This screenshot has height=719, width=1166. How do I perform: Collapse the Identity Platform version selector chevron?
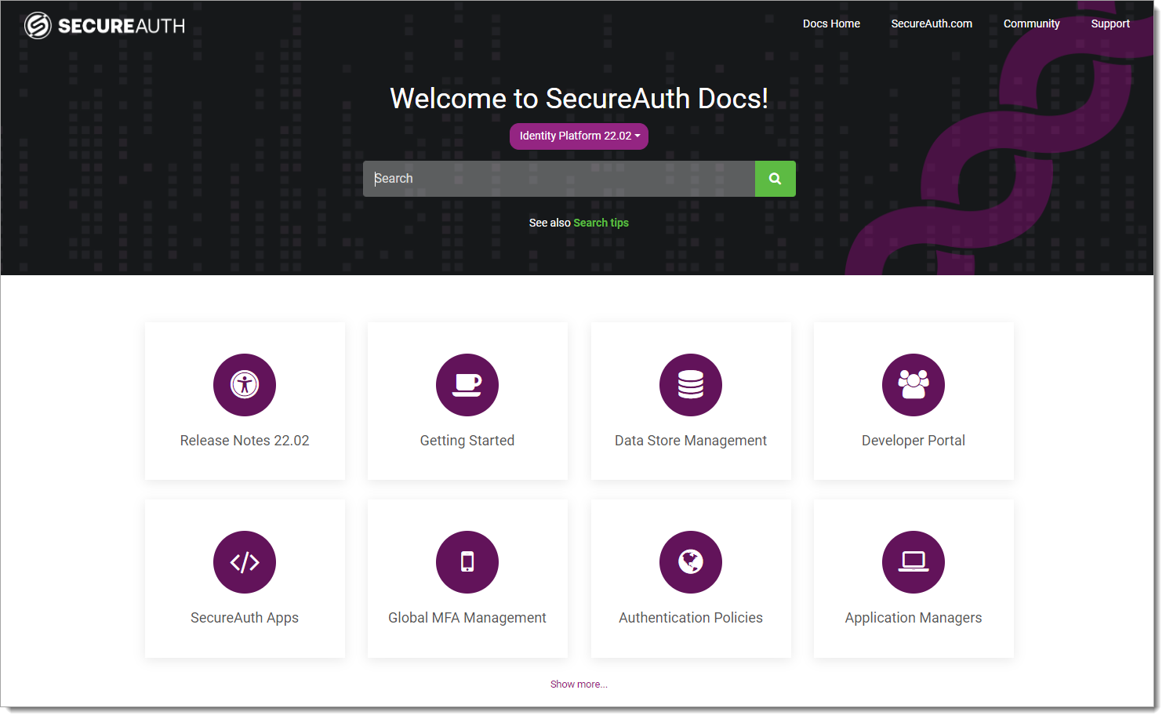[x=639, y=136]
